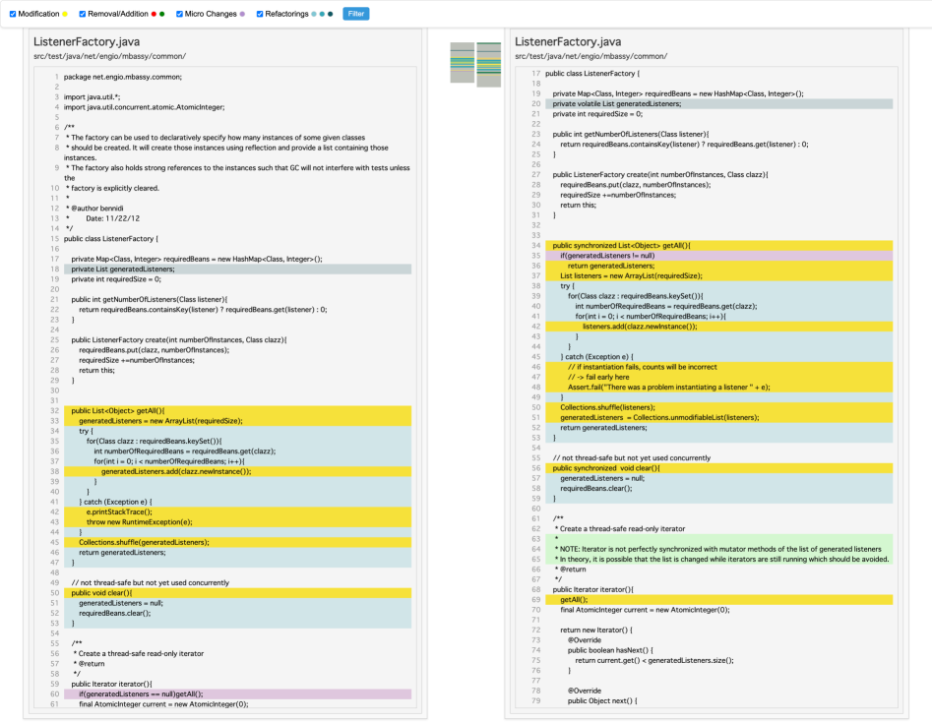Click the standalone 'getAll();' line 69
This screenshot has width=932, height=722.
click(718, 600)
